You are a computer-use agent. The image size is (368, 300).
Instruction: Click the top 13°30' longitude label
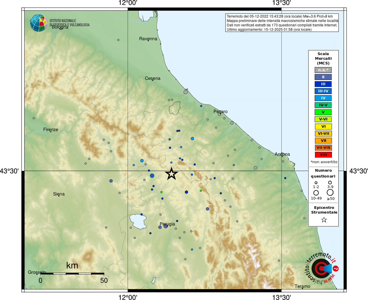coord(281,3)
